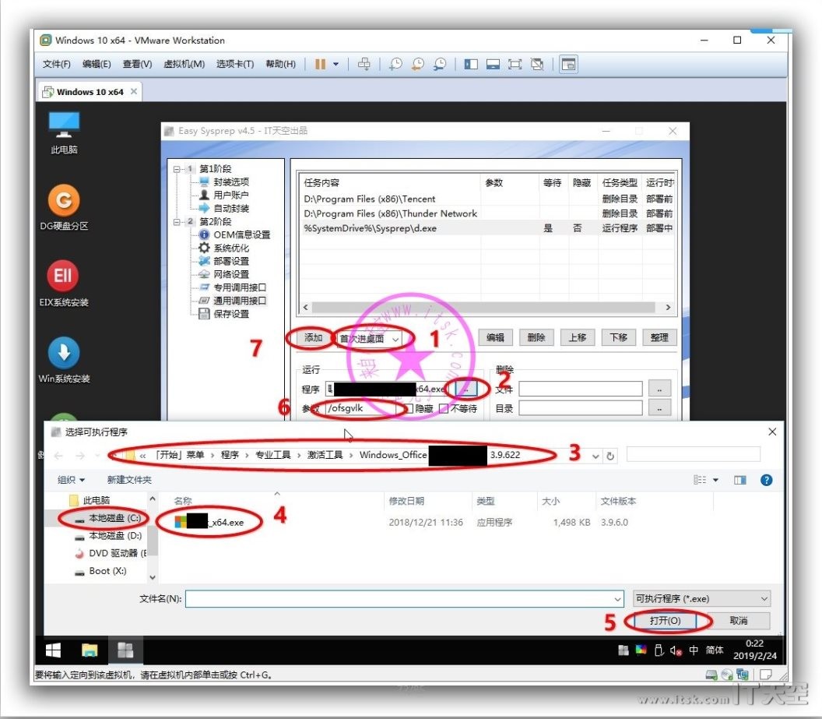Click the Unity mode toolbar icon

click(x=537, y=64)
